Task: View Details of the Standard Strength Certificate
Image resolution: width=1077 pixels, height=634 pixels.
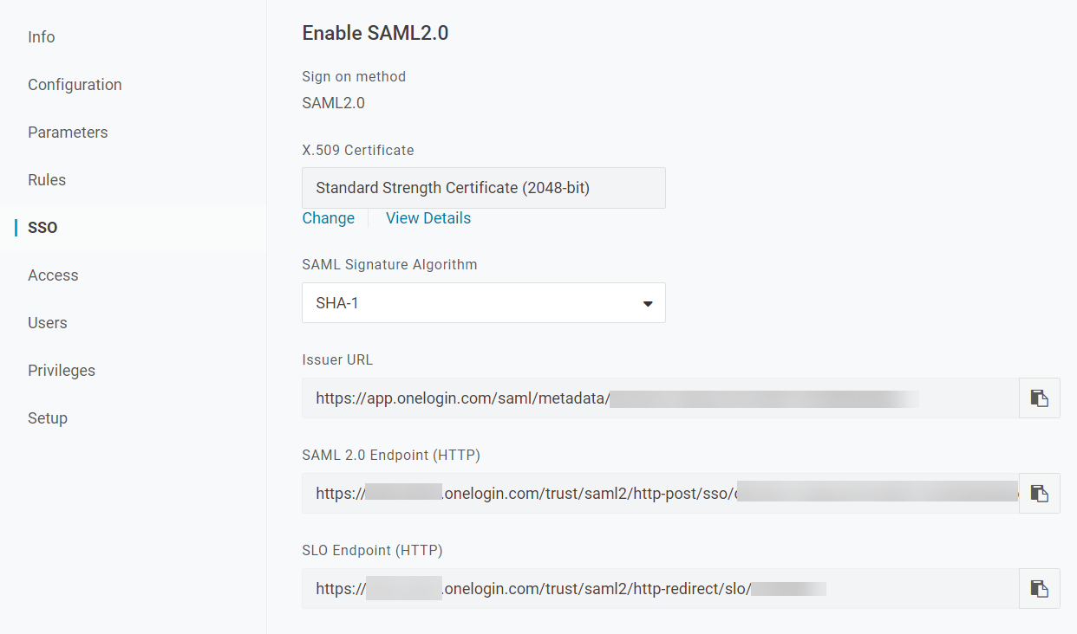Action: 428,217
